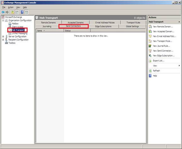Toggle the action pane toolbar icon
The image size is (182, 149).
(x=26, y=12)
